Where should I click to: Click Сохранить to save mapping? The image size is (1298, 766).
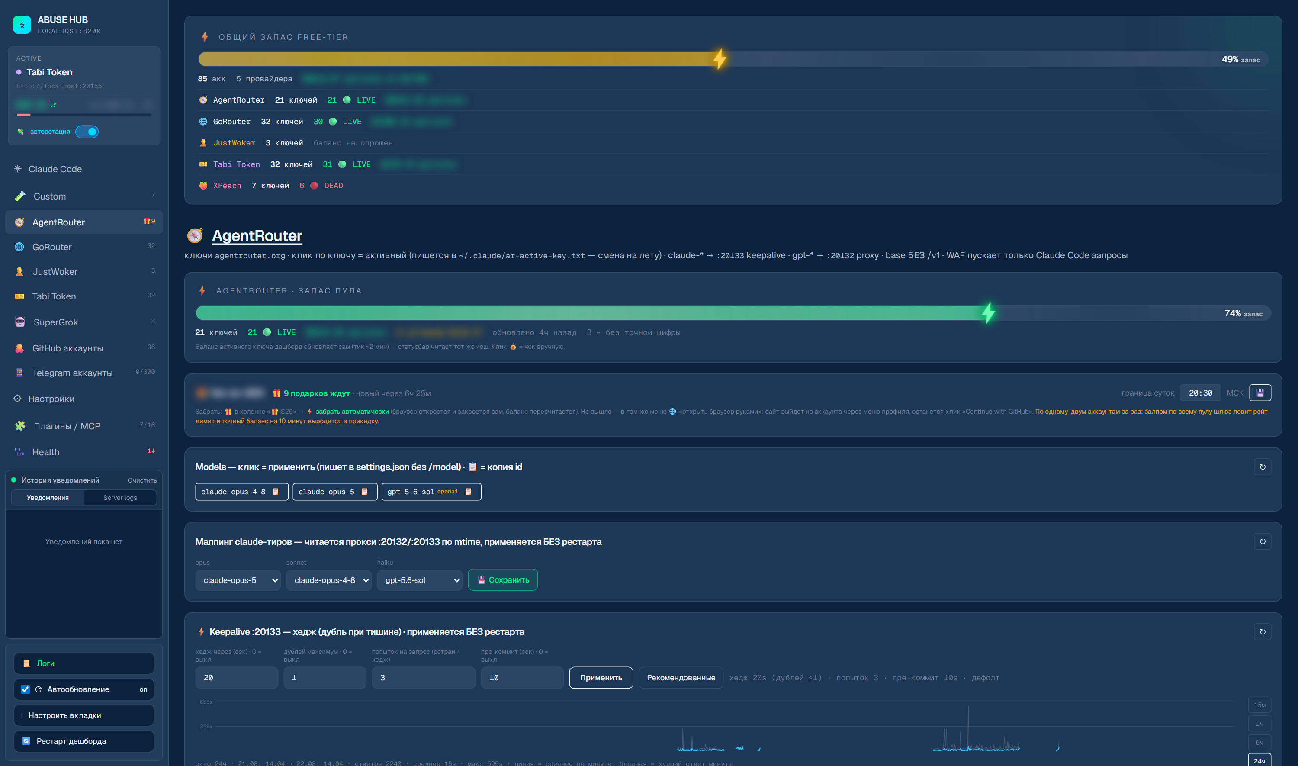[503, 579]
